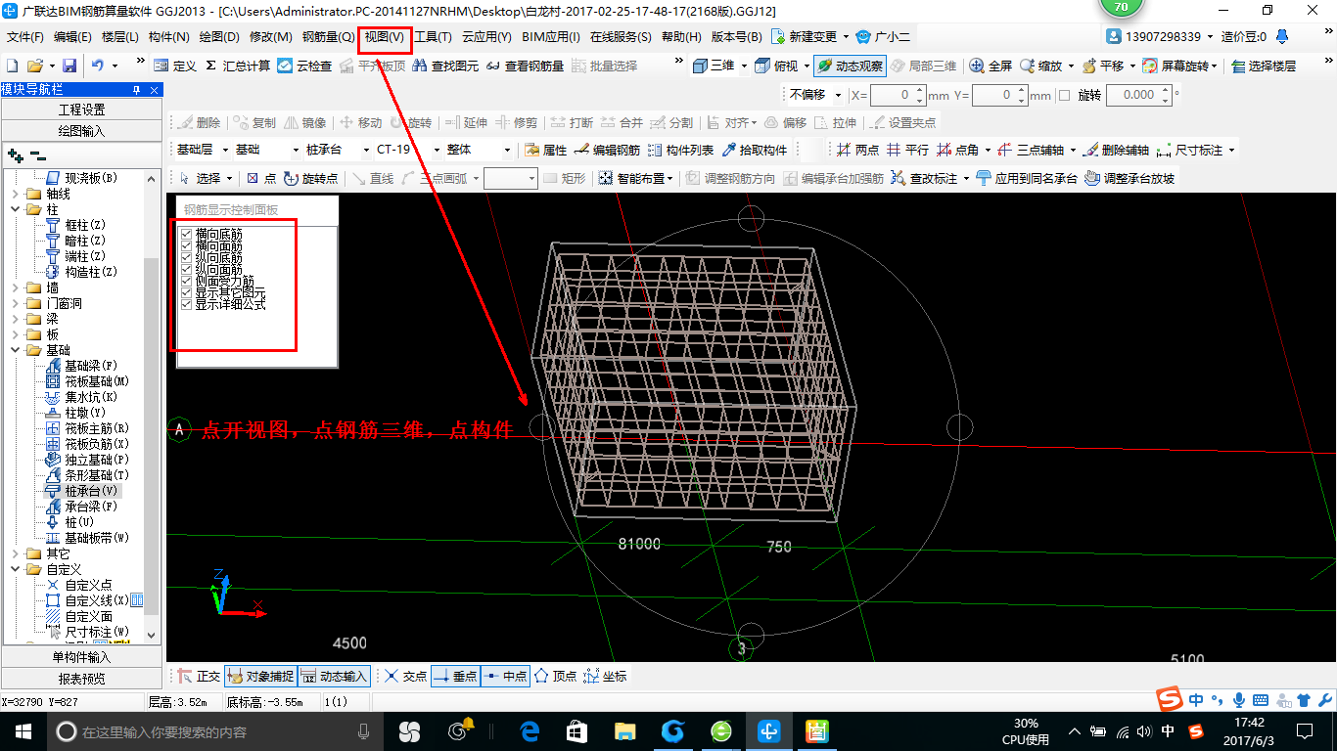Open the 定义 definition tool

pyautogui.click(x=175, y=66)
